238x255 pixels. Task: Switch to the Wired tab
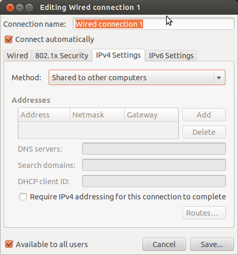(17, 56)
